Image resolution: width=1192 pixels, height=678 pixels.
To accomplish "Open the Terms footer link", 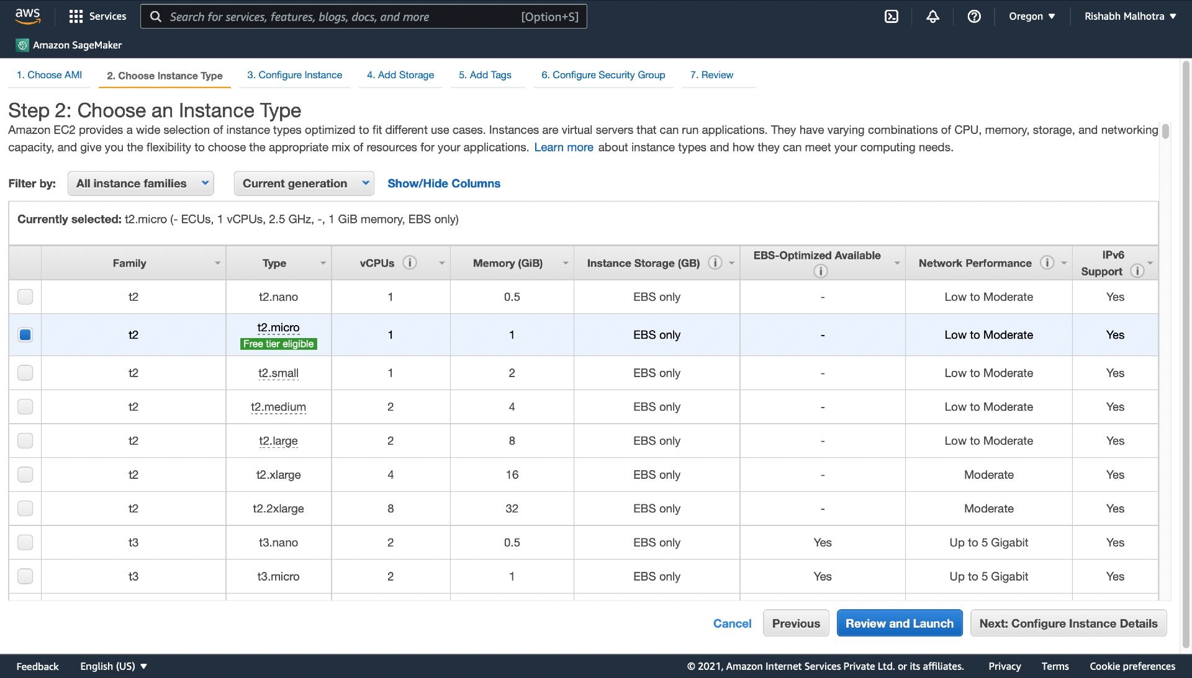I will tap(1055, 666).
